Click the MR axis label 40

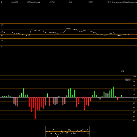tap(134, 90)
